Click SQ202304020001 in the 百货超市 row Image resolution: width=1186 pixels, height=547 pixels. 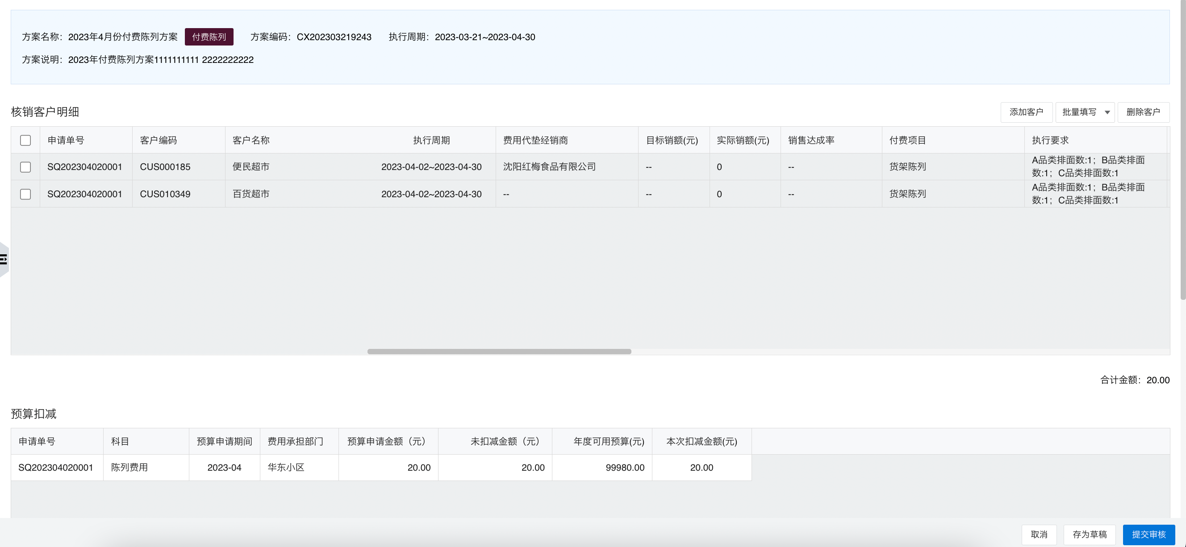[85, 194]
